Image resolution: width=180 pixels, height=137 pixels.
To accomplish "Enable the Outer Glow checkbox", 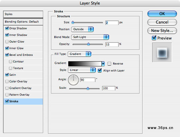I will (x=7, y=42).
